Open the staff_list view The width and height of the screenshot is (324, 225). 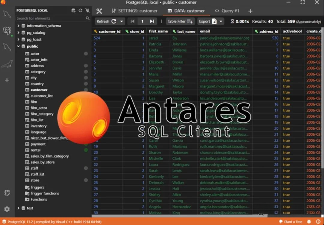[37, 174]
